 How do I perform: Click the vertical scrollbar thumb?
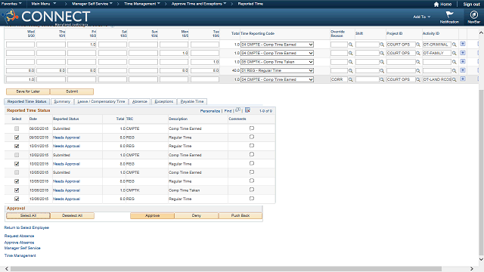481,172
